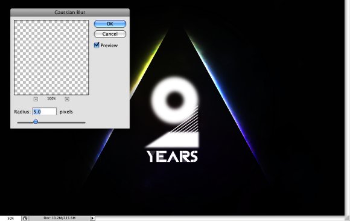The width and height of the screenshot is (350, 221).
Task: Click the Gaussian Blur title bar
Action: click(x=70, y=12)
